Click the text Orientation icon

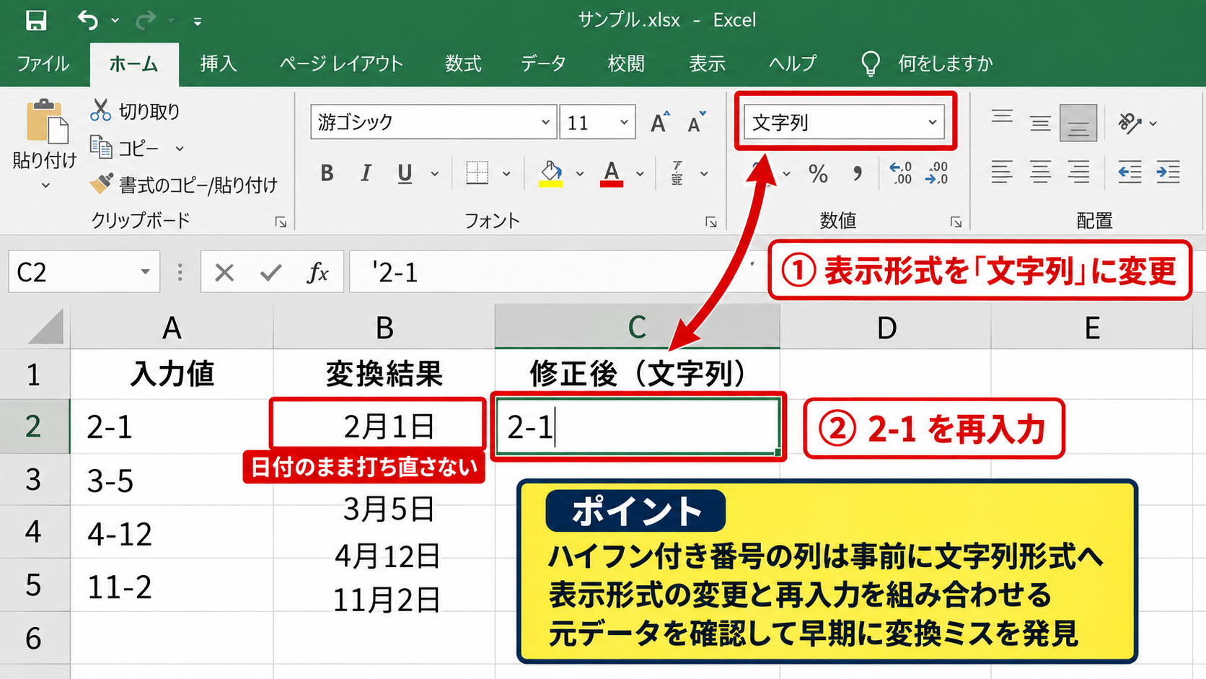pyautogui.click(x=1130, y=123)
